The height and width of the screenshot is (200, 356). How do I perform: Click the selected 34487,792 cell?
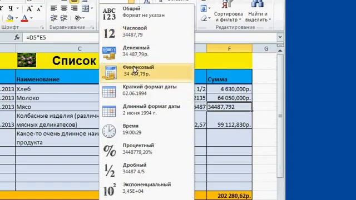(x=229, y=107)
